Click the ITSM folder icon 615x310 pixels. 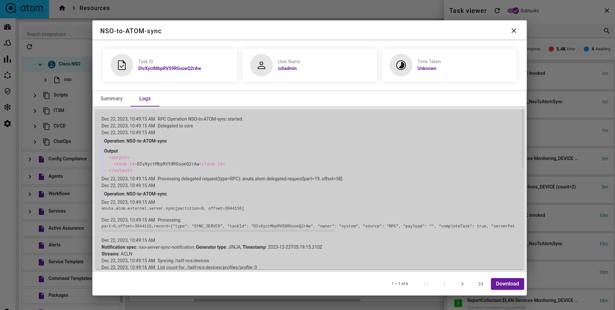click(x=47, y=111)
